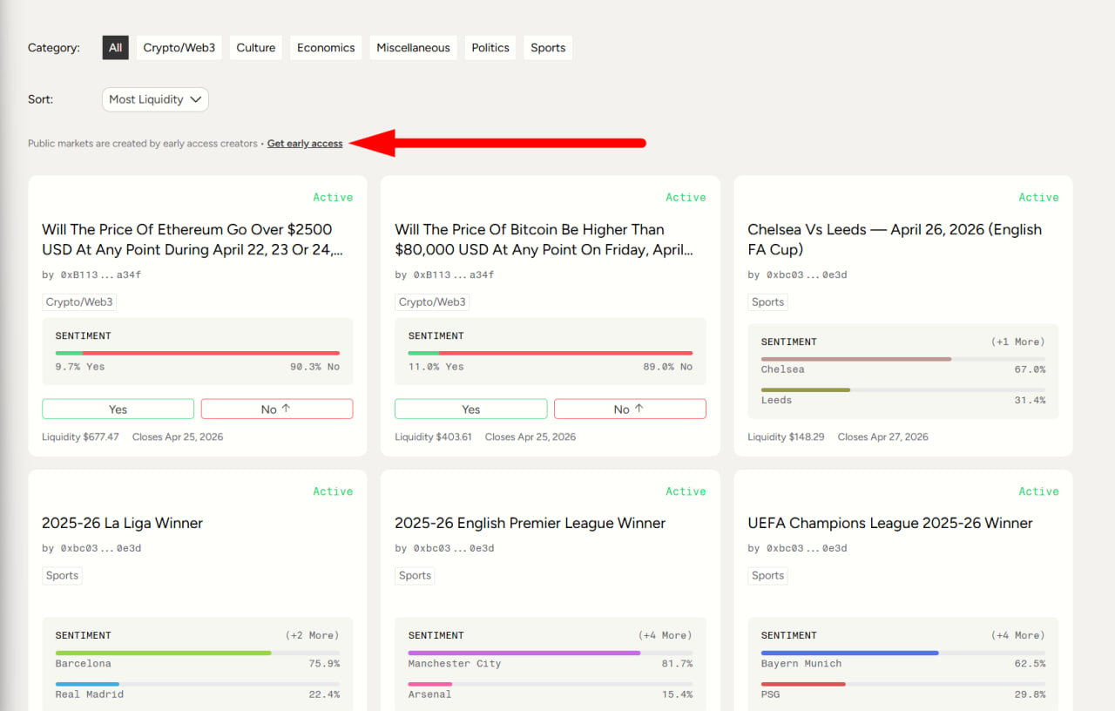Show Miscellaneous category markets
Viewport: 1115px width, 711px height.
pos(413,48)
